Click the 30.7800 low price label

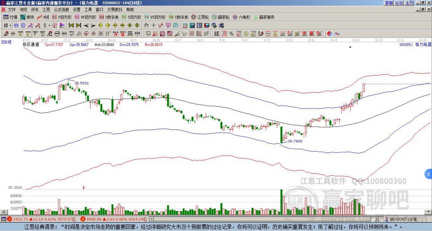tap(295, 141)
